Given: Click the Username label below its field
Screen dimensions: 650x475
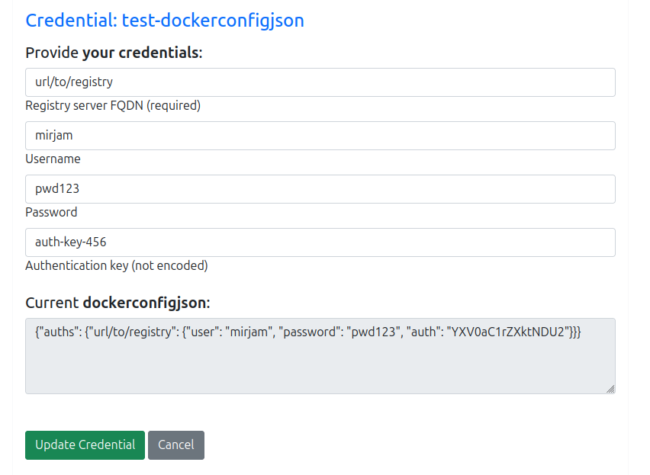Looking at the screenshot, I should 53,159.
